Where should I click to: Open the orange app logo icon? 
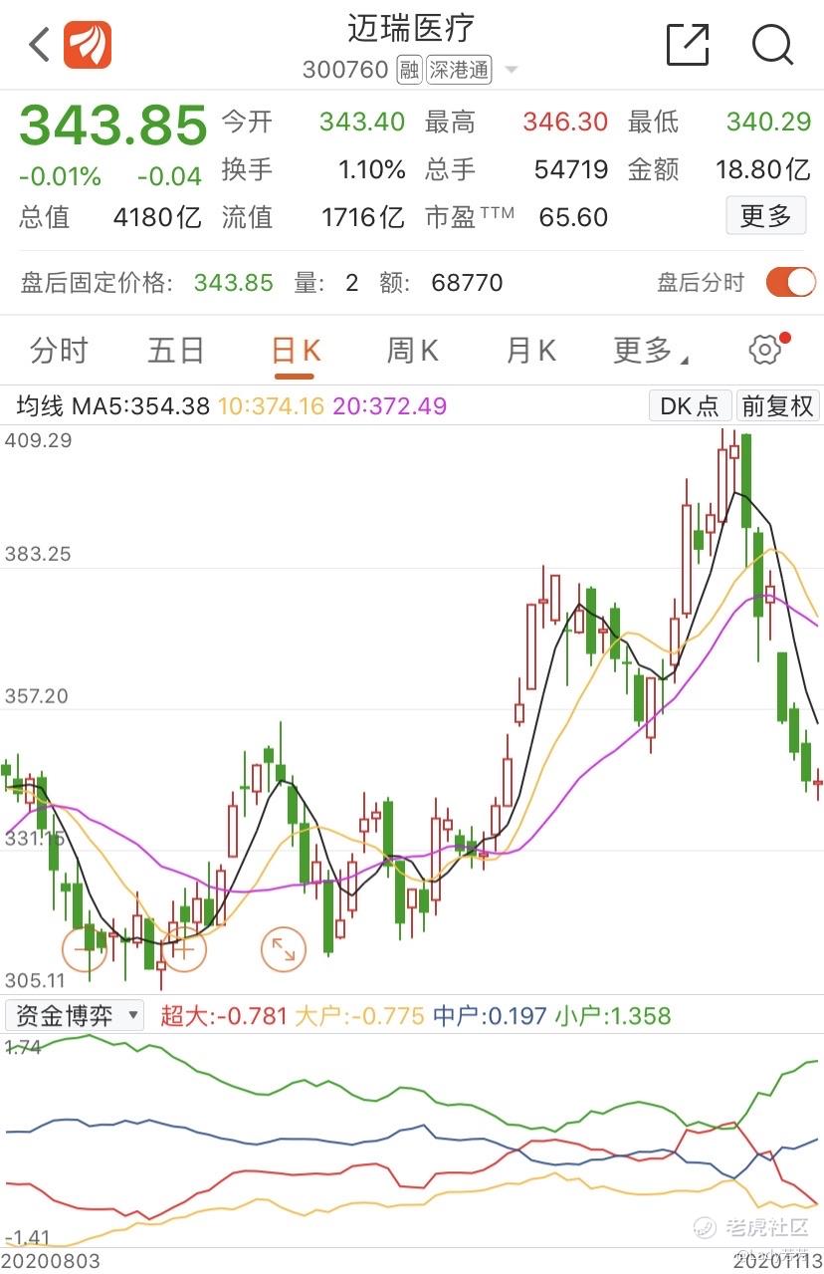tap(88, 45)
